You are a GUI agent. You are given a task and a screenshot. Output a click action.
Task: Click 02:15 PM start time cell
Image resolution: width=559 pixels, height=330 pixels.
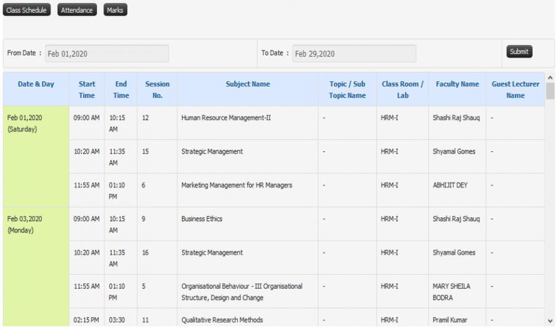pos(86,318)
